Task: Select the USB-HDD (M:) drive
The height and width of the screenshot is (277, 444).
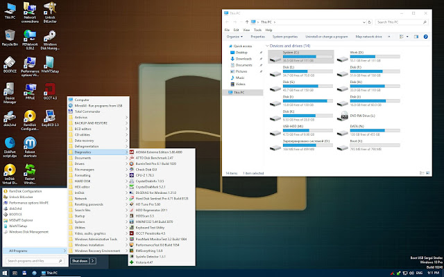Action: pyautogui.click(x=301, y=131)
